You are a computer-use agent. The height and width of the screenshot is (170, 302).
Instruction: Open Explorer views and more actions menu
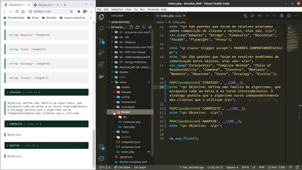[148, 16]
